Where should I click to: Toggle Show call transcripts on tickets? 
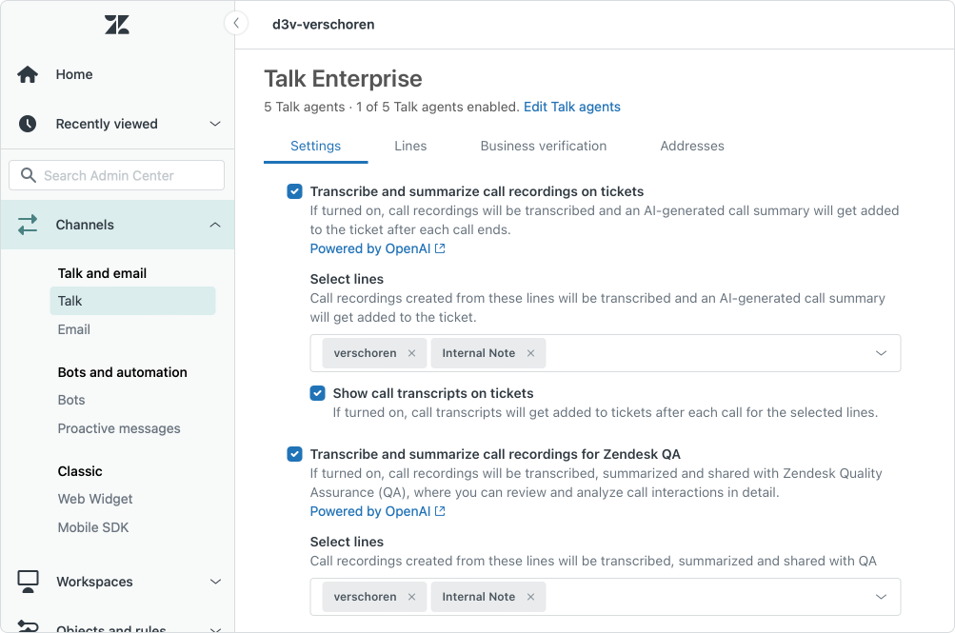(x=318, y=393)
